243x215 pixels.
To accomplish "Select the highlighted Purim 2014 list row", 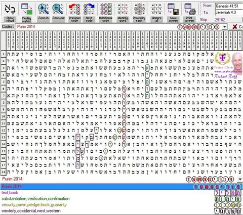I will 121,187.
